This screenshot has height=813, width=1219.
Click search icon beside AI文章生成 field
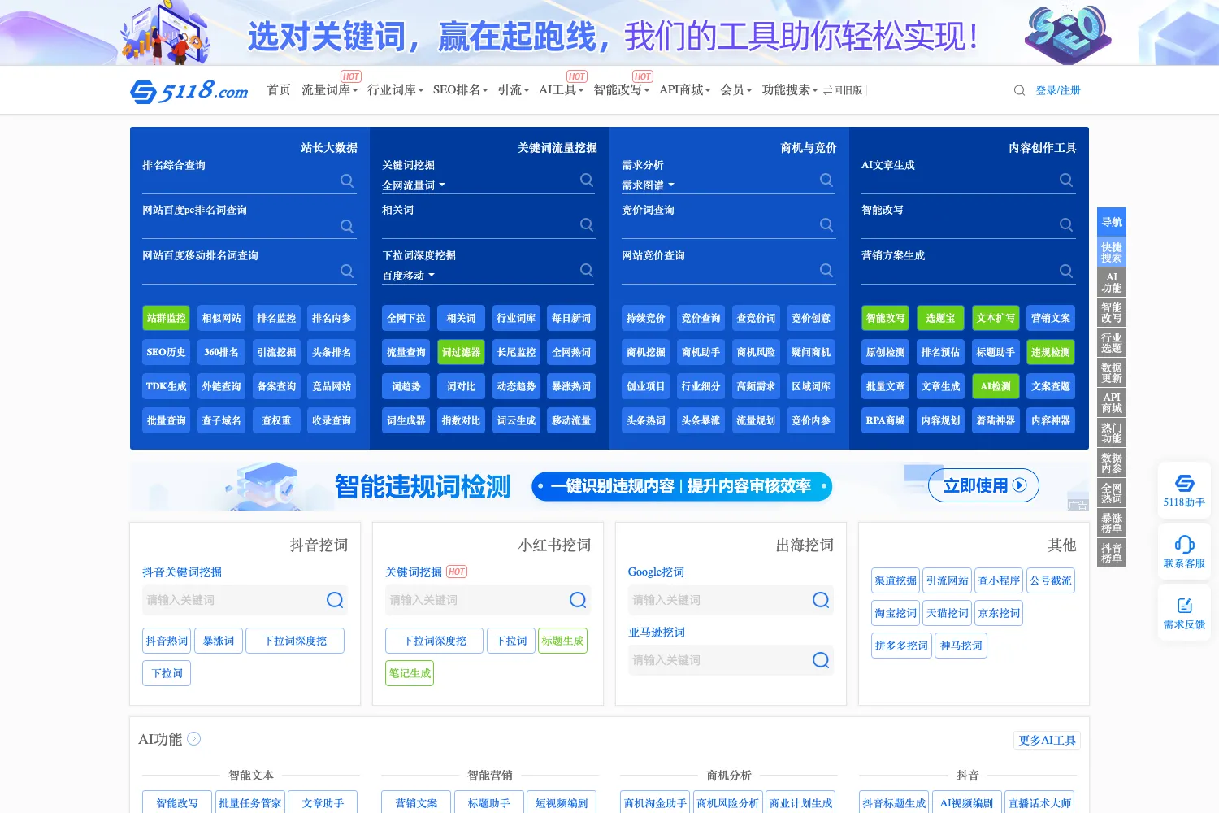tap(1066, 180)
